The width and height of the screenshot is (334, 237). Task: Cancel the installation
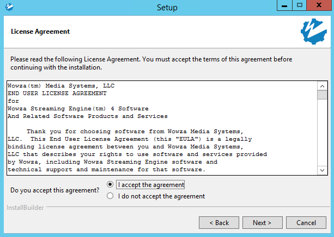point(306,223)
